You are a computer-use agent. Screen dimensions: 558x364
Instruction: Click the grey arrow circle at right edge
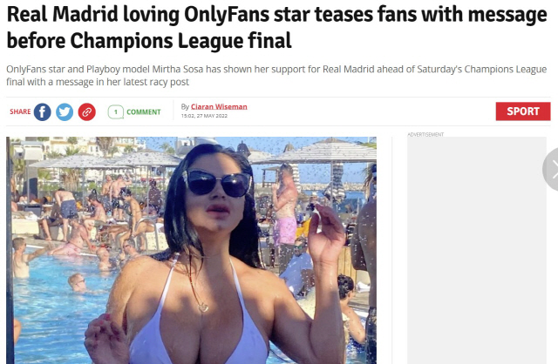(x=552, y=170)
